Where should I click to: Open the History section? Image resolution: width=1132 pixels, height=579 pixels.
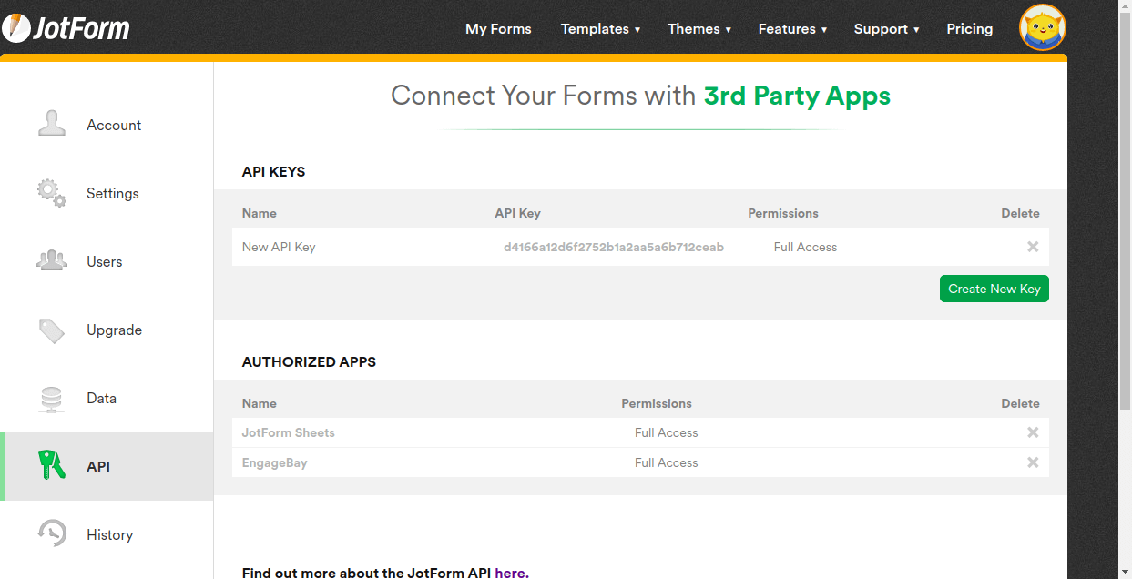pos(110,534)
